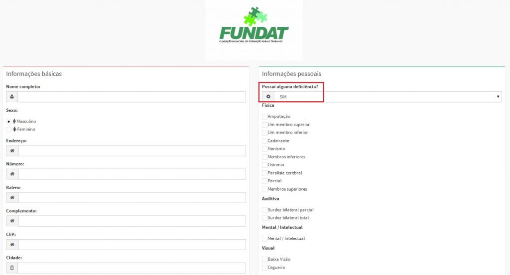Click the FUNDAT logo image
Image resolution: width=510 pixels, height=275 pixels.
(254, 29)
